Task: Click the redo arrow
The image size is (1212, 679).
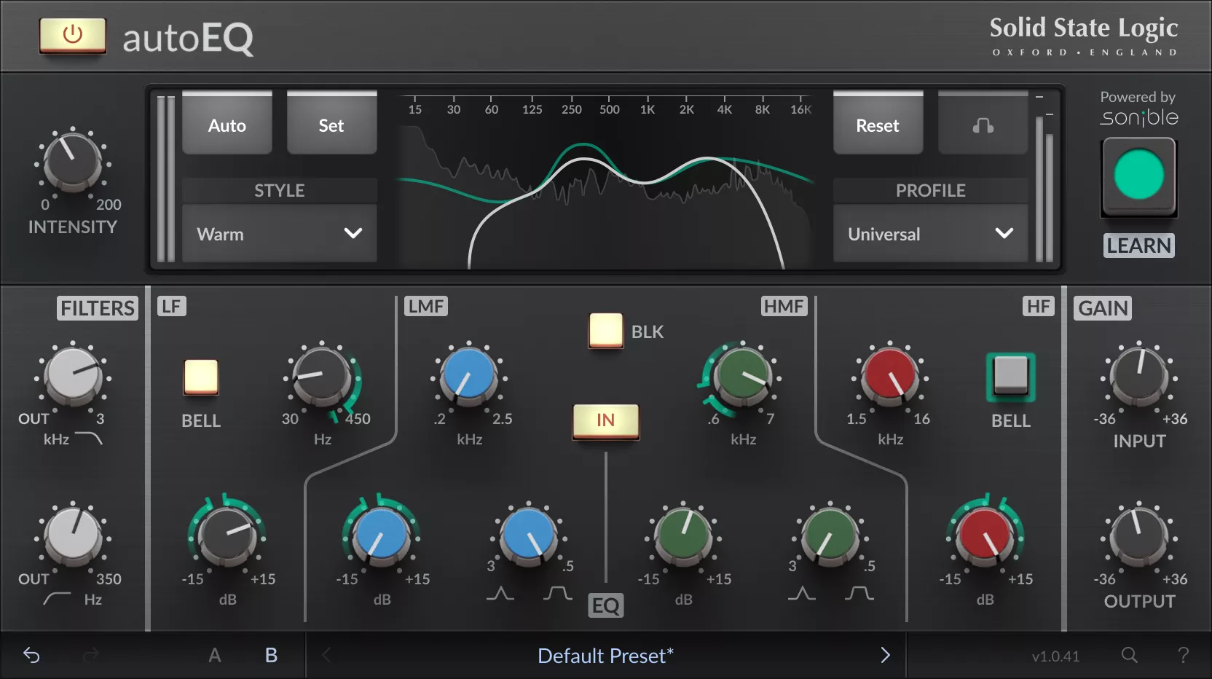Action: coord(92,655)
